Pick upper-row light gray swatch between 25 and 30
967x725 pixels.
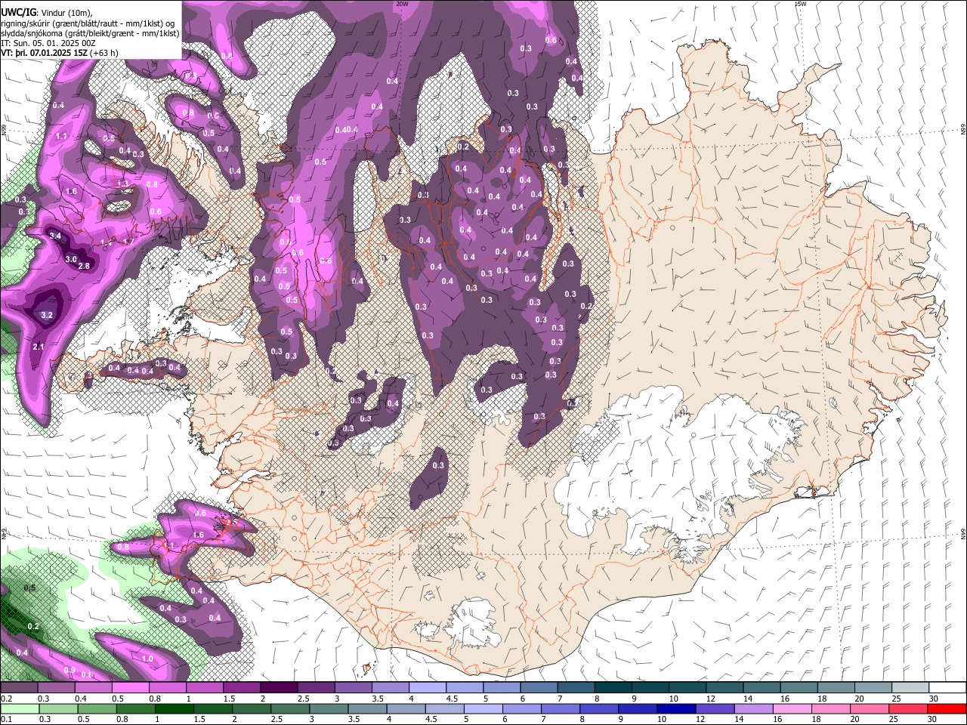[911, 688]
